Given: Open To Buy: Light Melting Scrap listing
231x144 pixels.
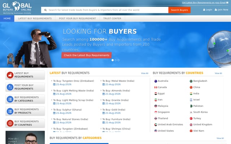Looking at the screenshot, I should click(73, 100).
